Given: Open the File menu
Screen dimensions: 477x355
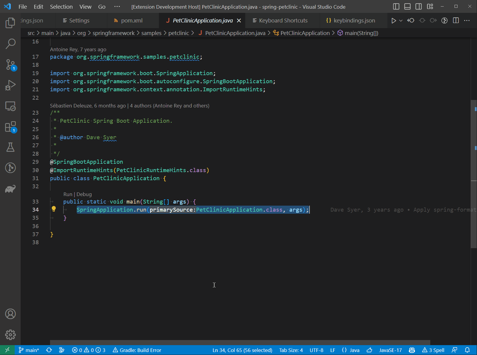Looking at the screenshot, I should point(23,7).
